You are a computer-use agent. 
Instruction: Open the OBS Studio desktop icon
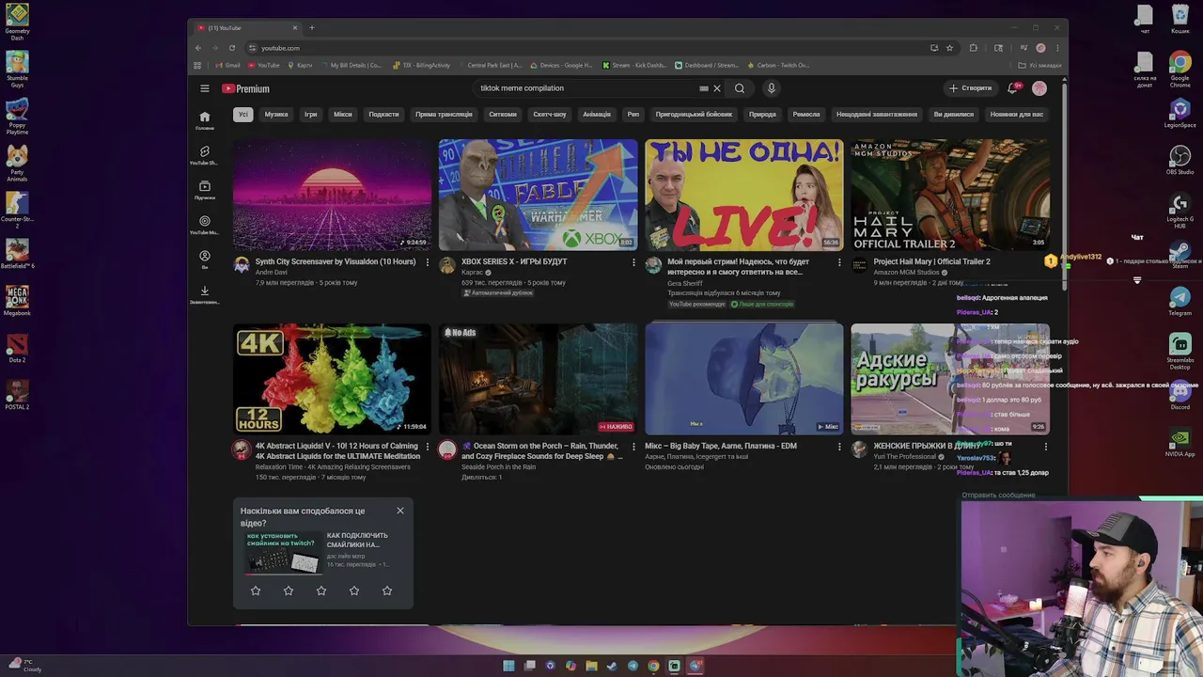pyautogui.click(x=1180, y=159)
